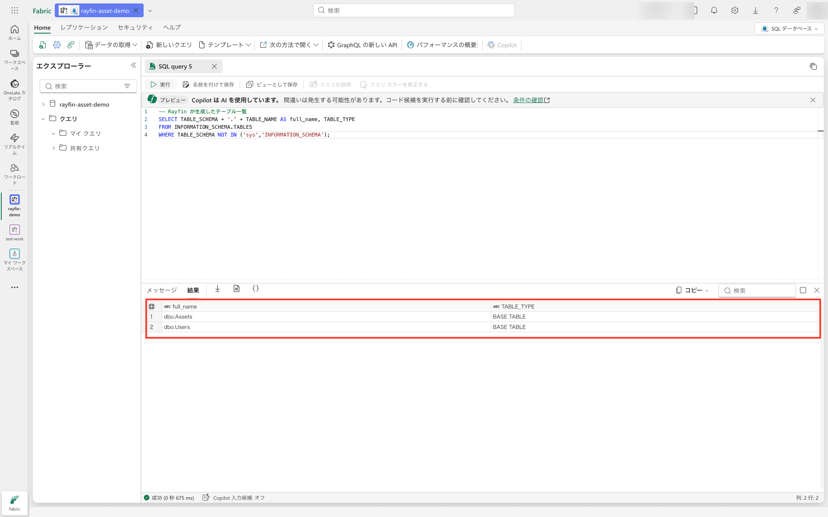The width and height of the screenshot is (828, 517).
Task: Open the 次の方法で開く dropdown
Action: pos(289,45)
